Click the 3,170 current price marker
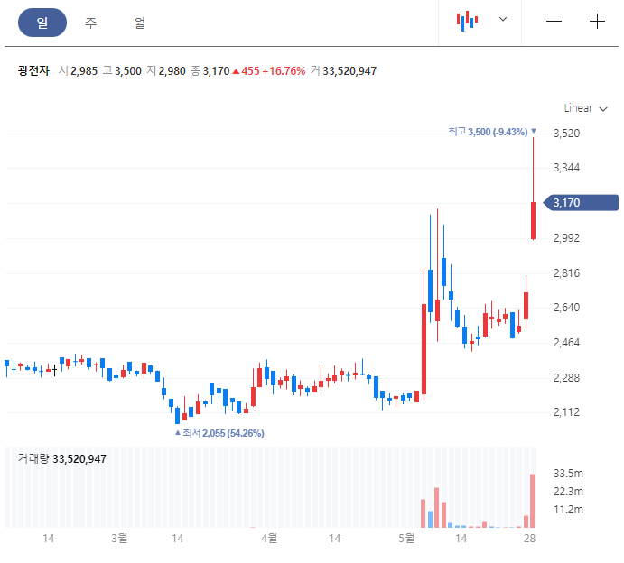Screen dimensions: 624x563 [x=581, y=203]
